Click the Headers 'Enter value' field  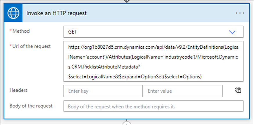pyautogui.click(x=182, y=91)
